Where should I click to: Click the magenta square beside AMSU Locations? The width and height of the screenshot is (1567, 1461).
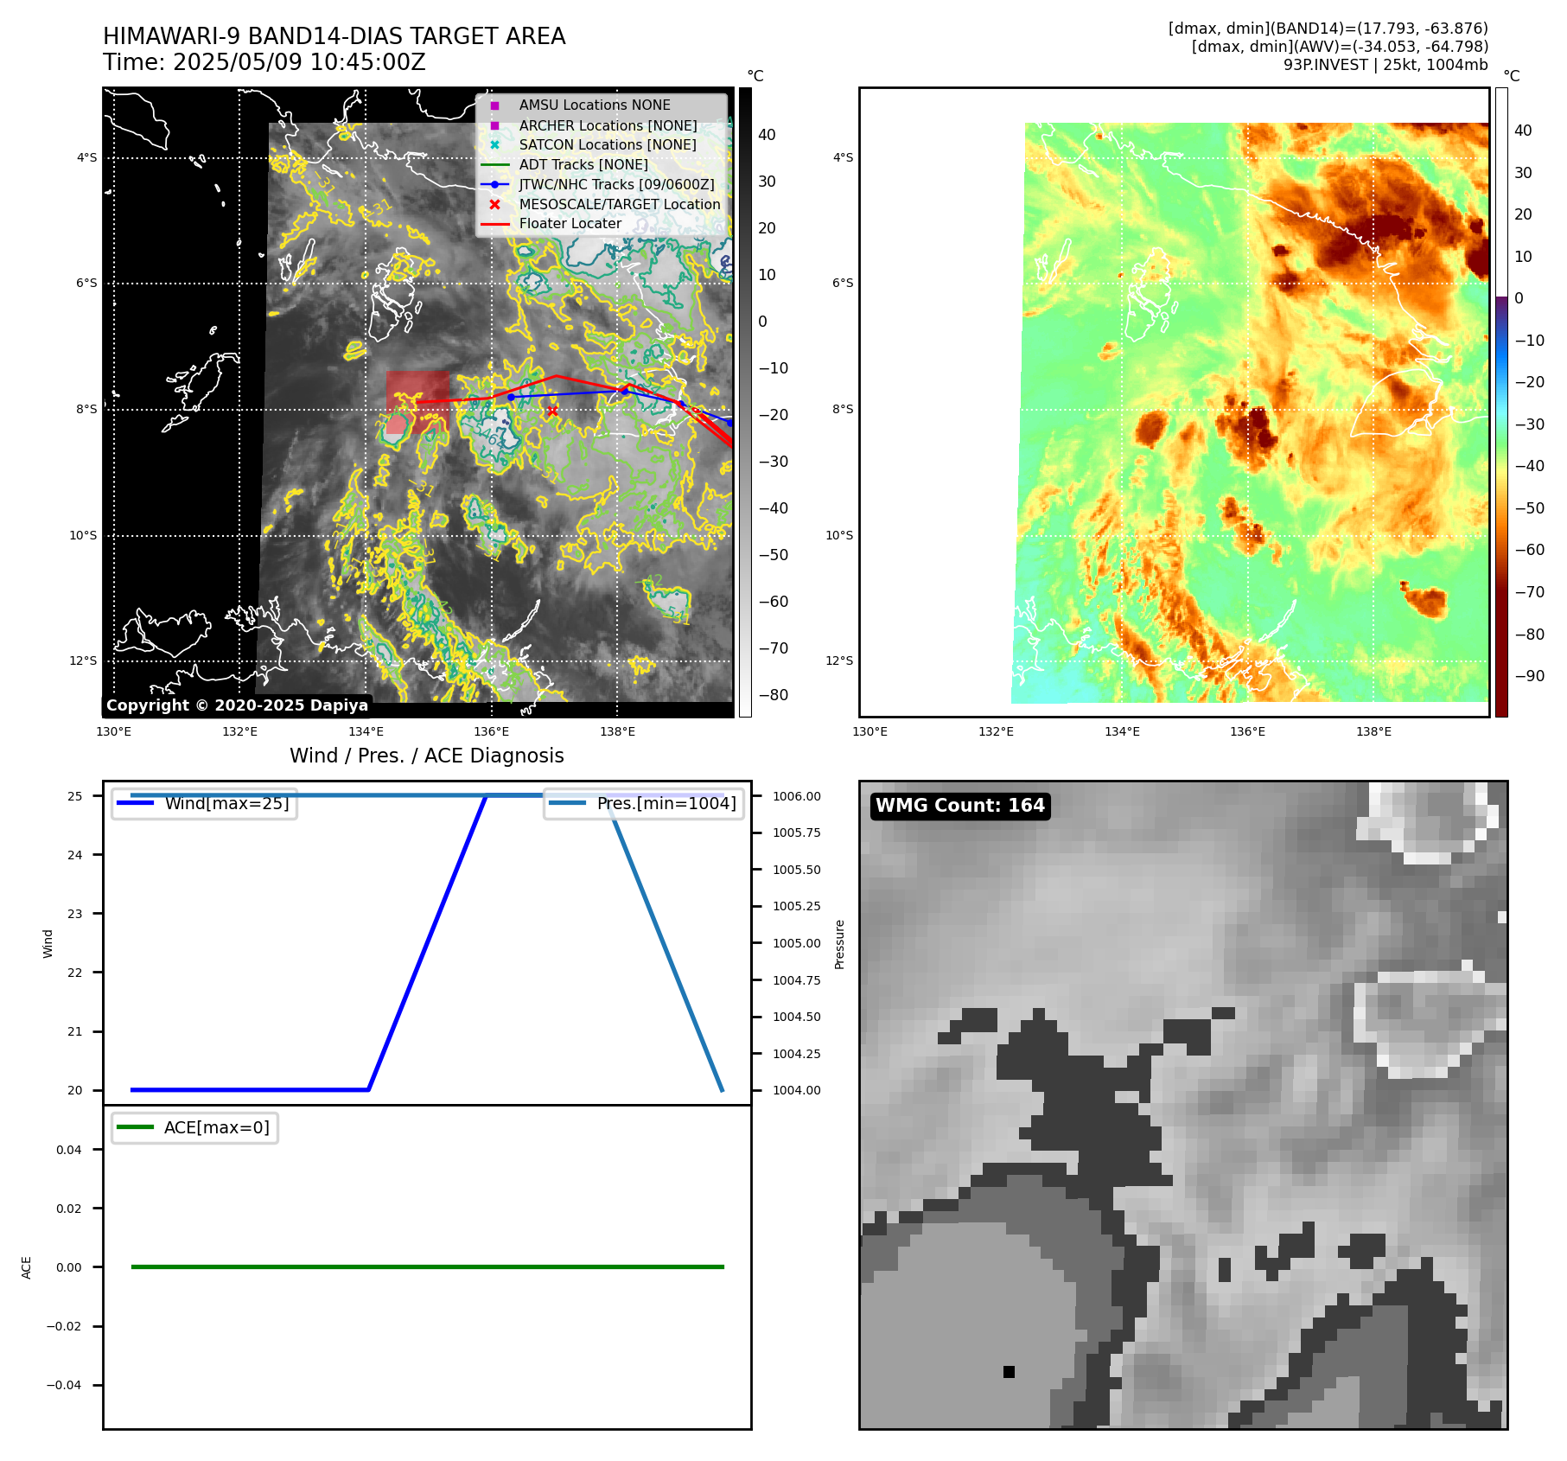point(494,105)
